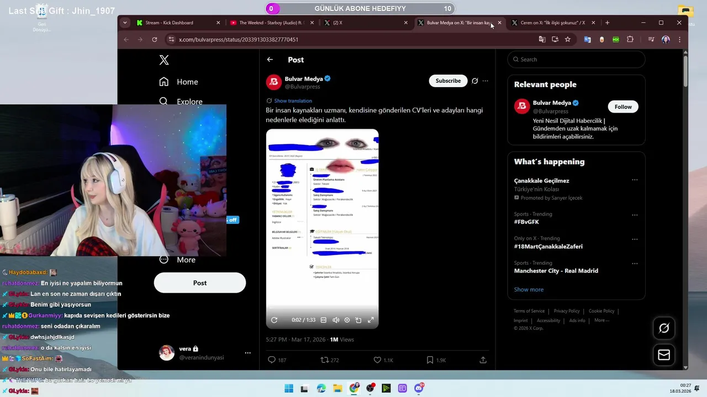The width and height of the screenshot is (707, 397).
Task: Install app icon in address bar
Action: (x=555, y=40)
